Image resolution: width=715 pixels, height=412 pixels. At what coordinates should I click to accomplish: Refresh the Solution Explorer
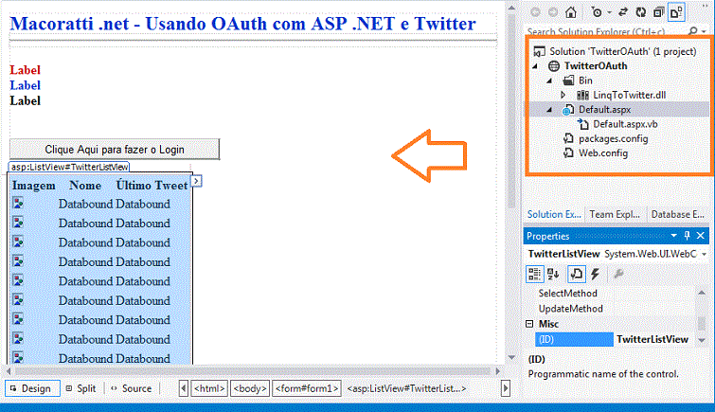click(641, 12)
